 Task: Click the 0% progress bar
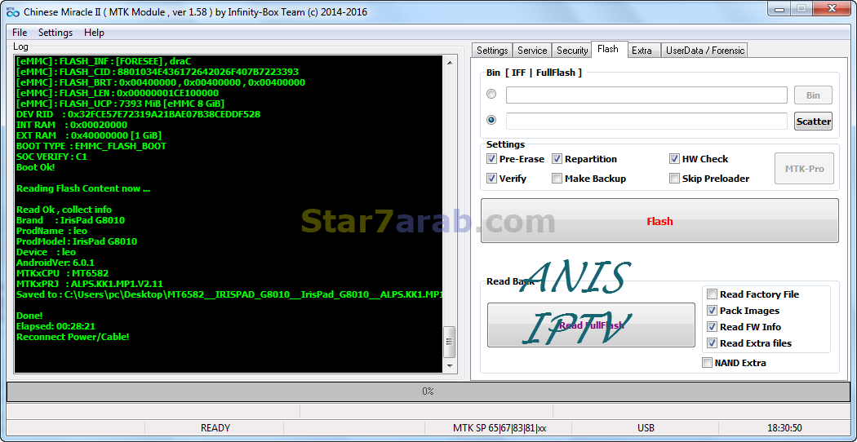coord(428,391)
